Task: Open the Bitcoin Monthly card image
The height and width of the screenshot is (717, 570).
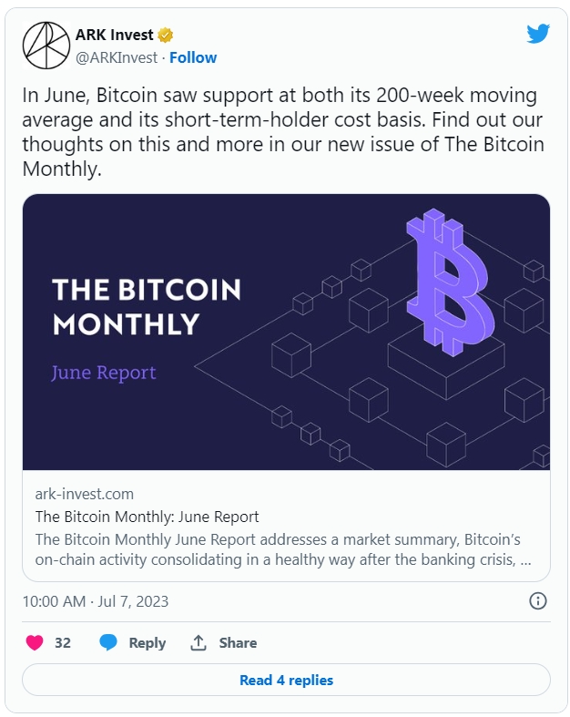Action: point(286,332)
